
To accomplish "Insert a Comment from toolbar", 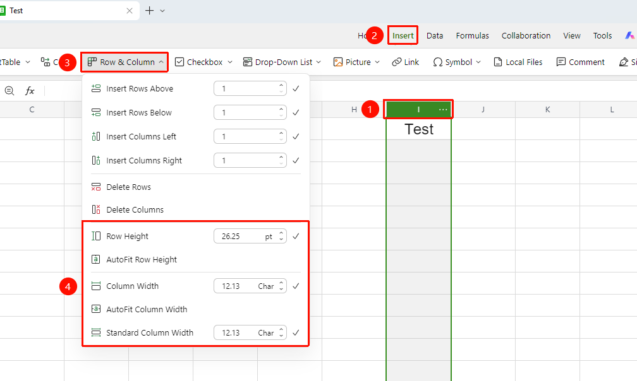I will (581, 62).
